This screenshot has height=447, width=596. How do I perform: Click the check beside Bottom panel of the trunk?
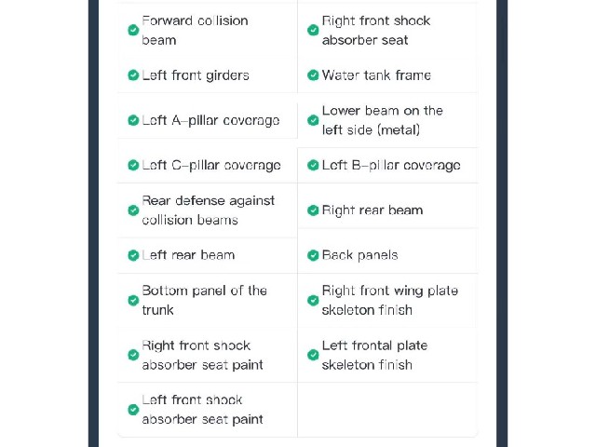(x=133, y=300)
